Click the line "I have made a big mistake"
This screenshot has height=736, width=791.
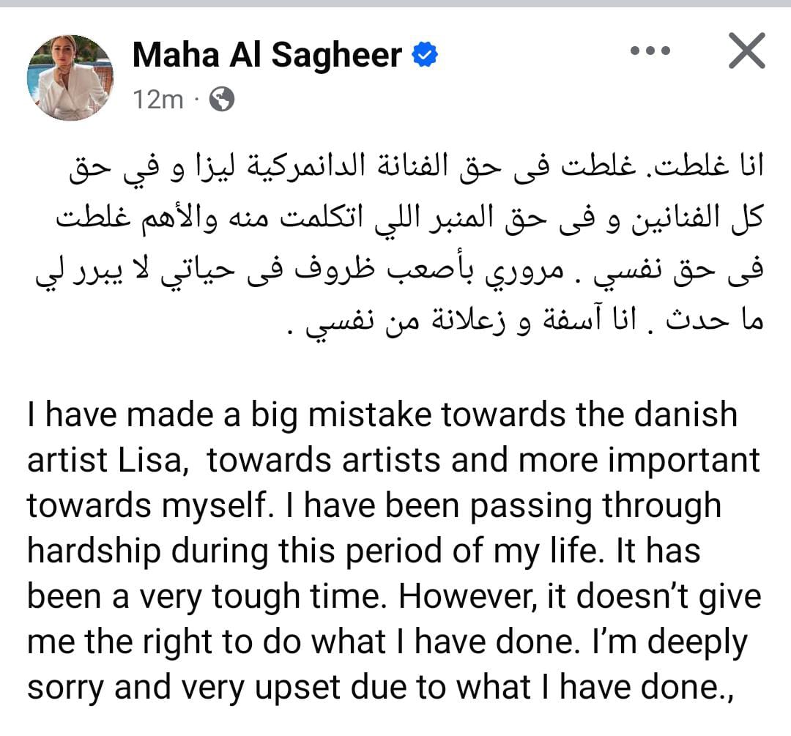tap(382, 416)
